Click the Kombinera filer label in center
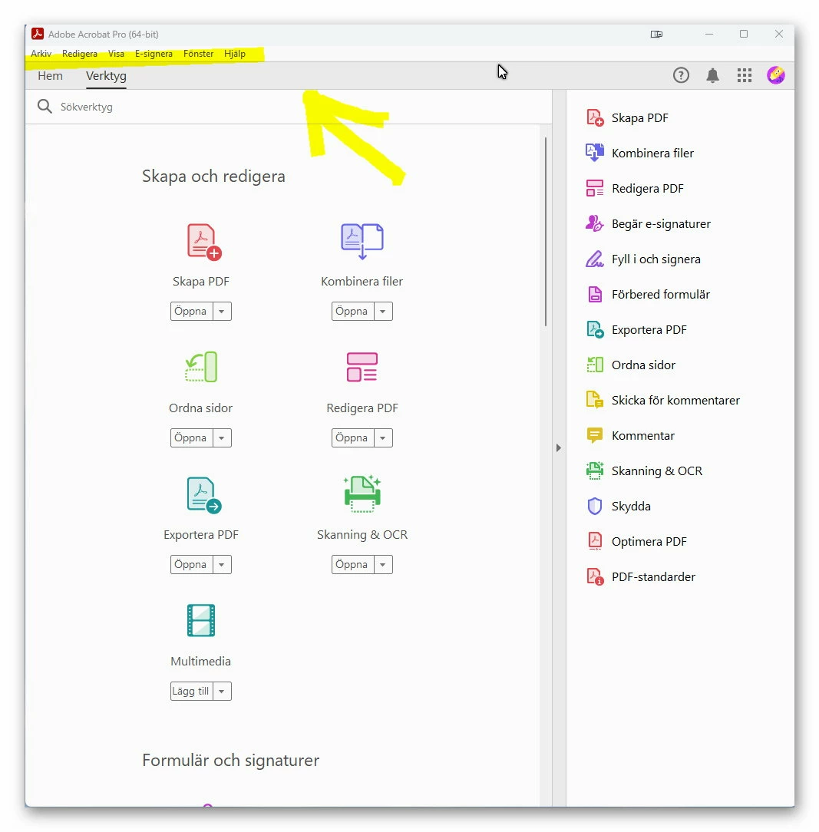The height and width of the screenshot is (832, 819). point(362,281)
